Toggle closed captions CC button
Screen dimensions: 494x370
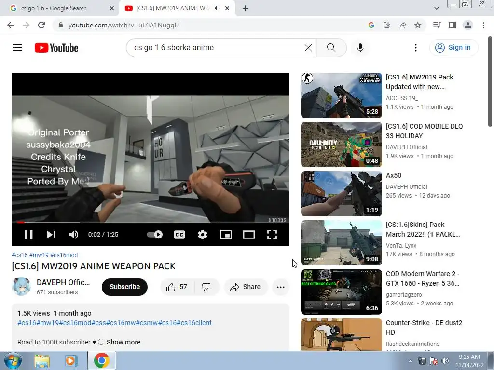(179, 235)
